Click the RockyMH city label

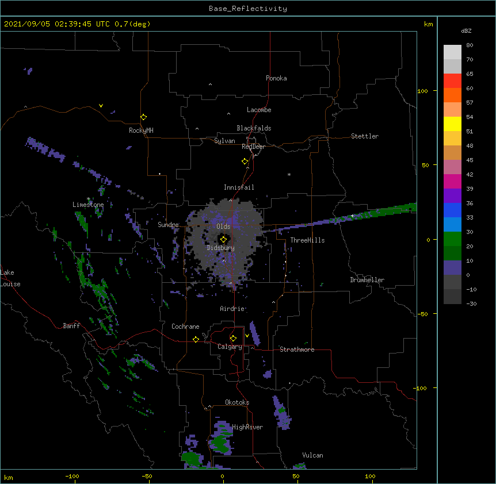coord(141,130)
